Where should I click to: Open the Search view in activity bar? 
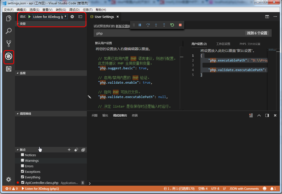(9, 31)
